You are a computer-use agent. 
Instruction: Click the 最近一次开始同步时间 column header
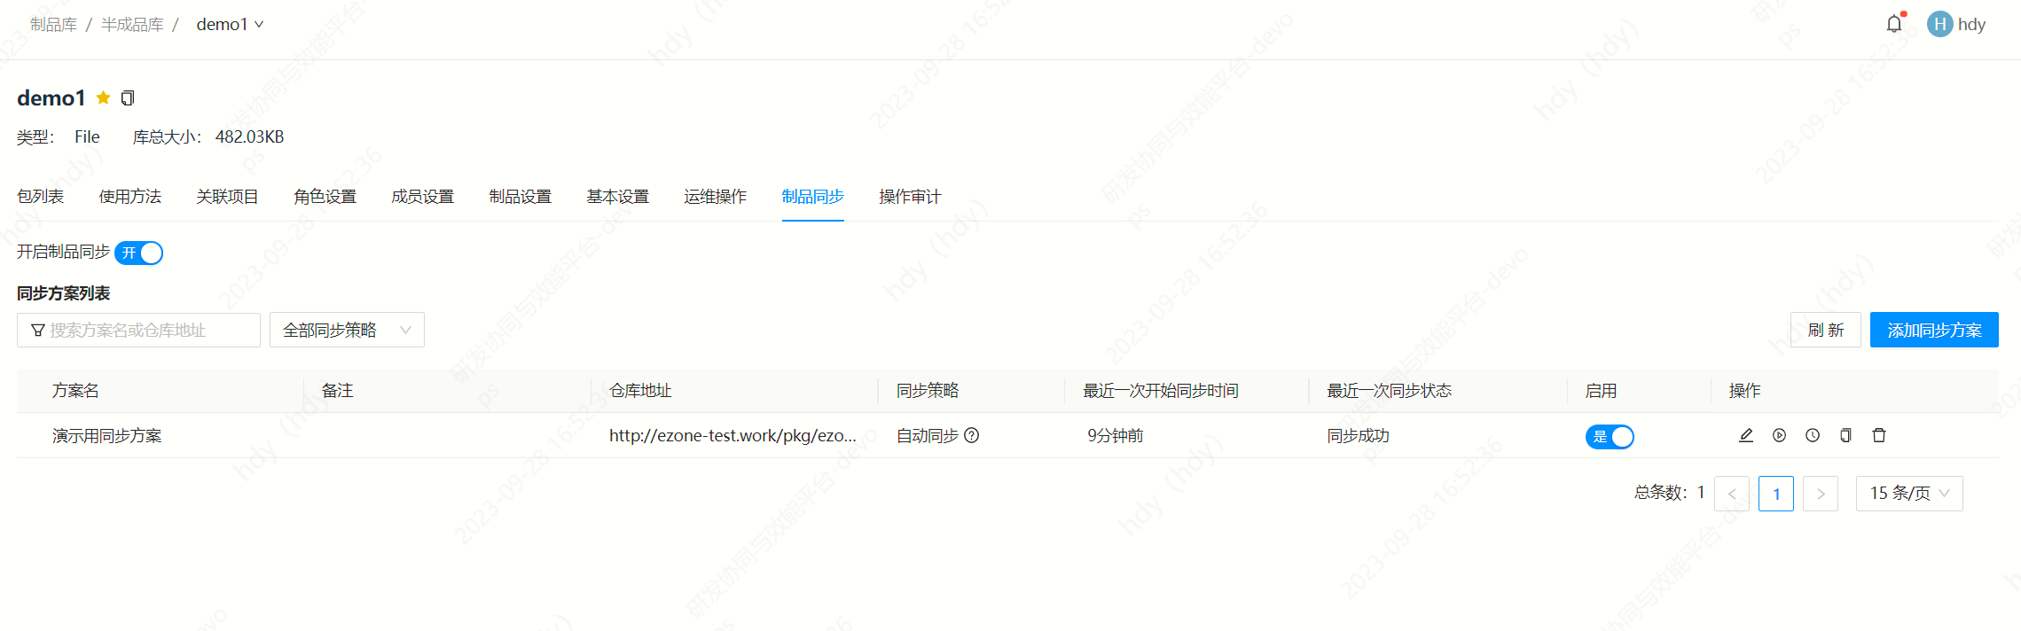1161,391
